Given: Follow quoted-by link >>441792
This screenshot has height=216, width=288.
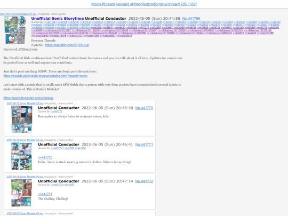Looking at the screenshot, I should (80, 148).
